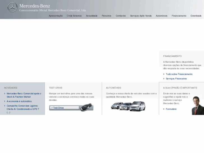Click the car key image
This screenshot has height=153, width=204.
pyautogui.click(x=86, y=107)
